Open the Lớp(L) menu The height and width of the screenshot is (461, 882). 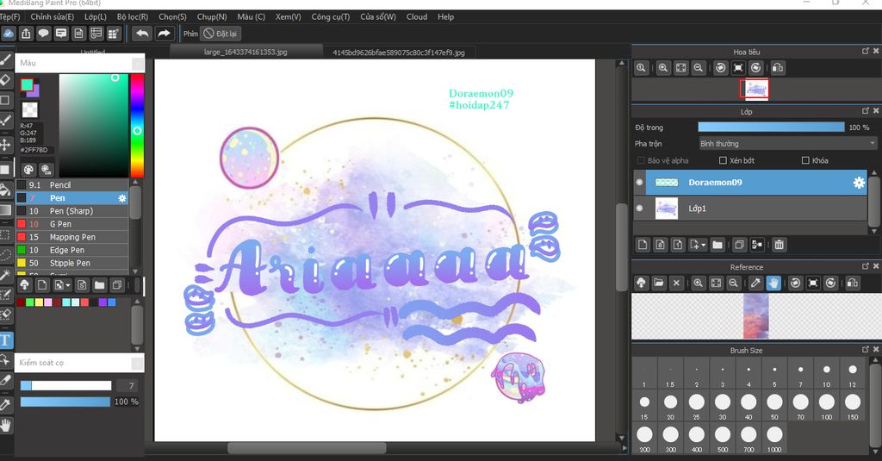[x=95, y=17]
